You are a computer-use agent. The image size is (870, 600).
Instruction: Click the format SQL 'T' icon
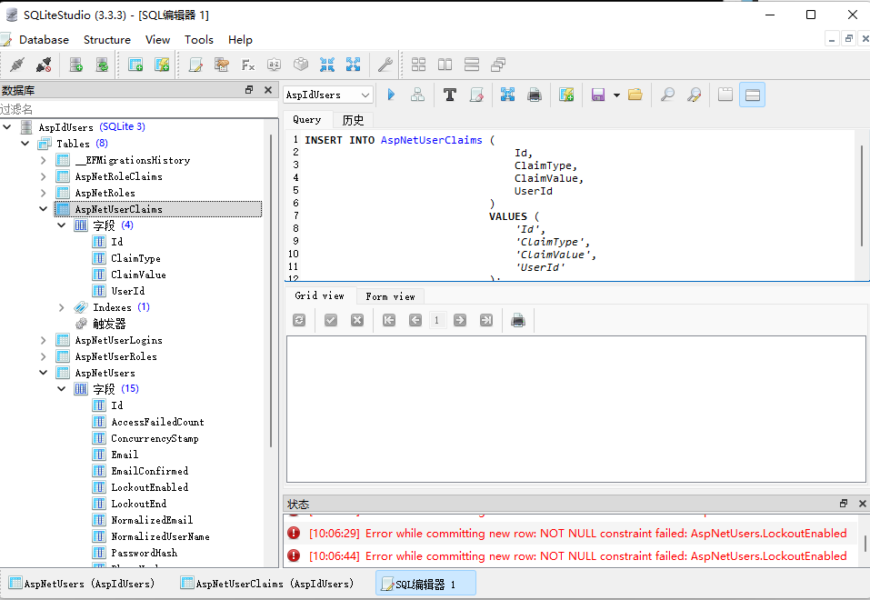point(450,95)
